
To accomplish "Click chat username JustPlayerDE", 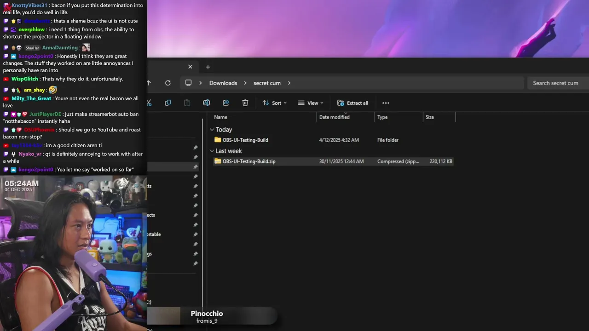I will tap(45, 114).
